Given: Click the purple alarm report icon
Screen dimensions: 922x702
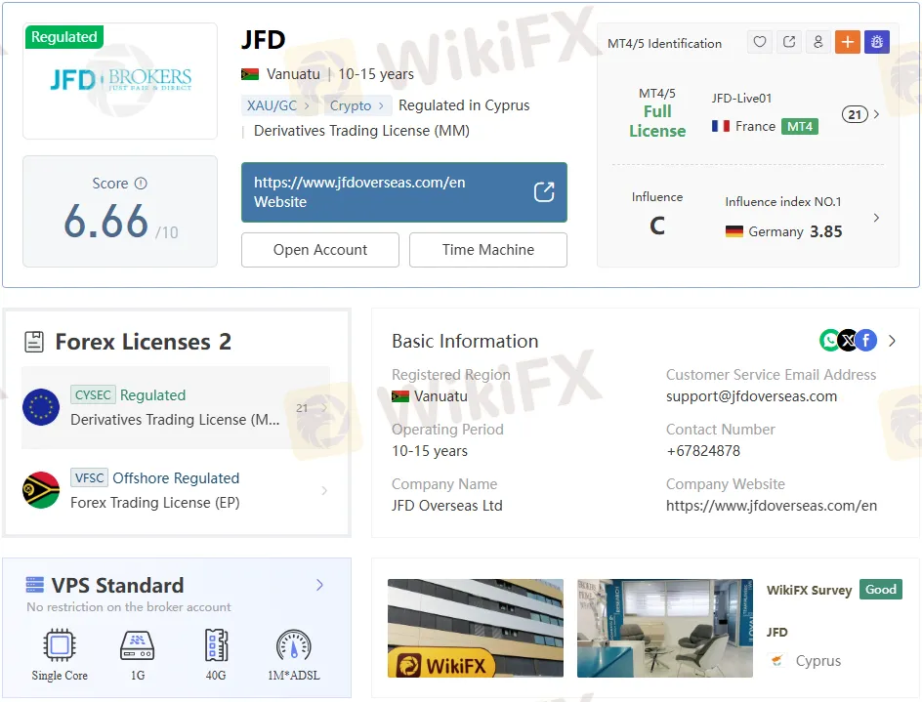Looking at the screenshot, I should click(x=876, y=42).
